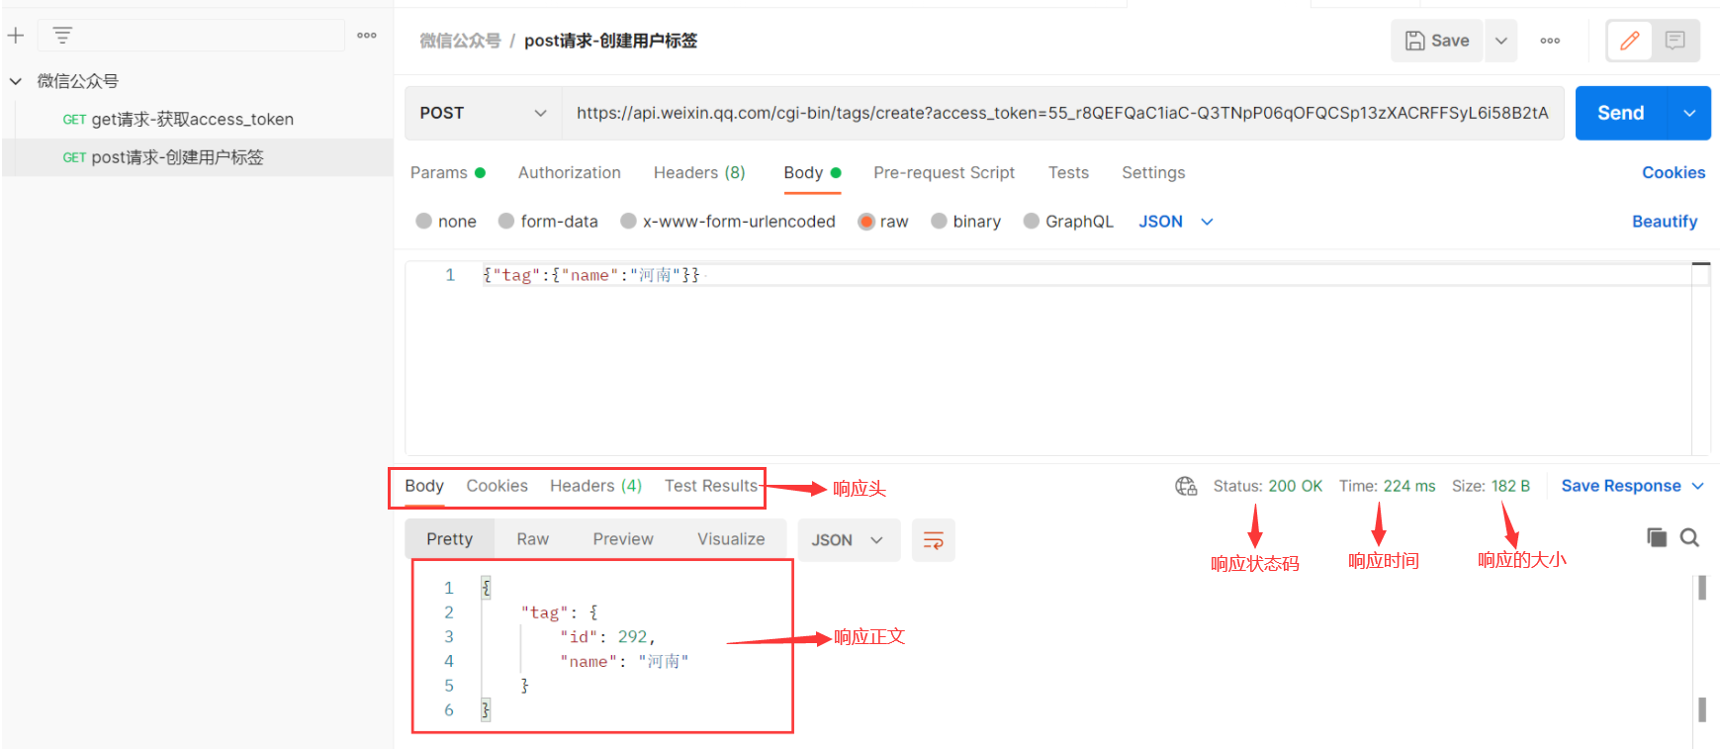Viewport: 1720px width, 749px height.
Task: Click the Status: 200 OK indicator
Action: pos(1268,486)
